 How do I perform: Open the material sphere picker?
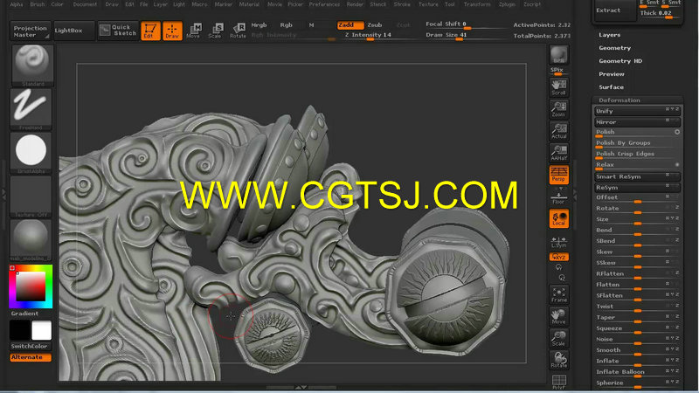point(31,239)
